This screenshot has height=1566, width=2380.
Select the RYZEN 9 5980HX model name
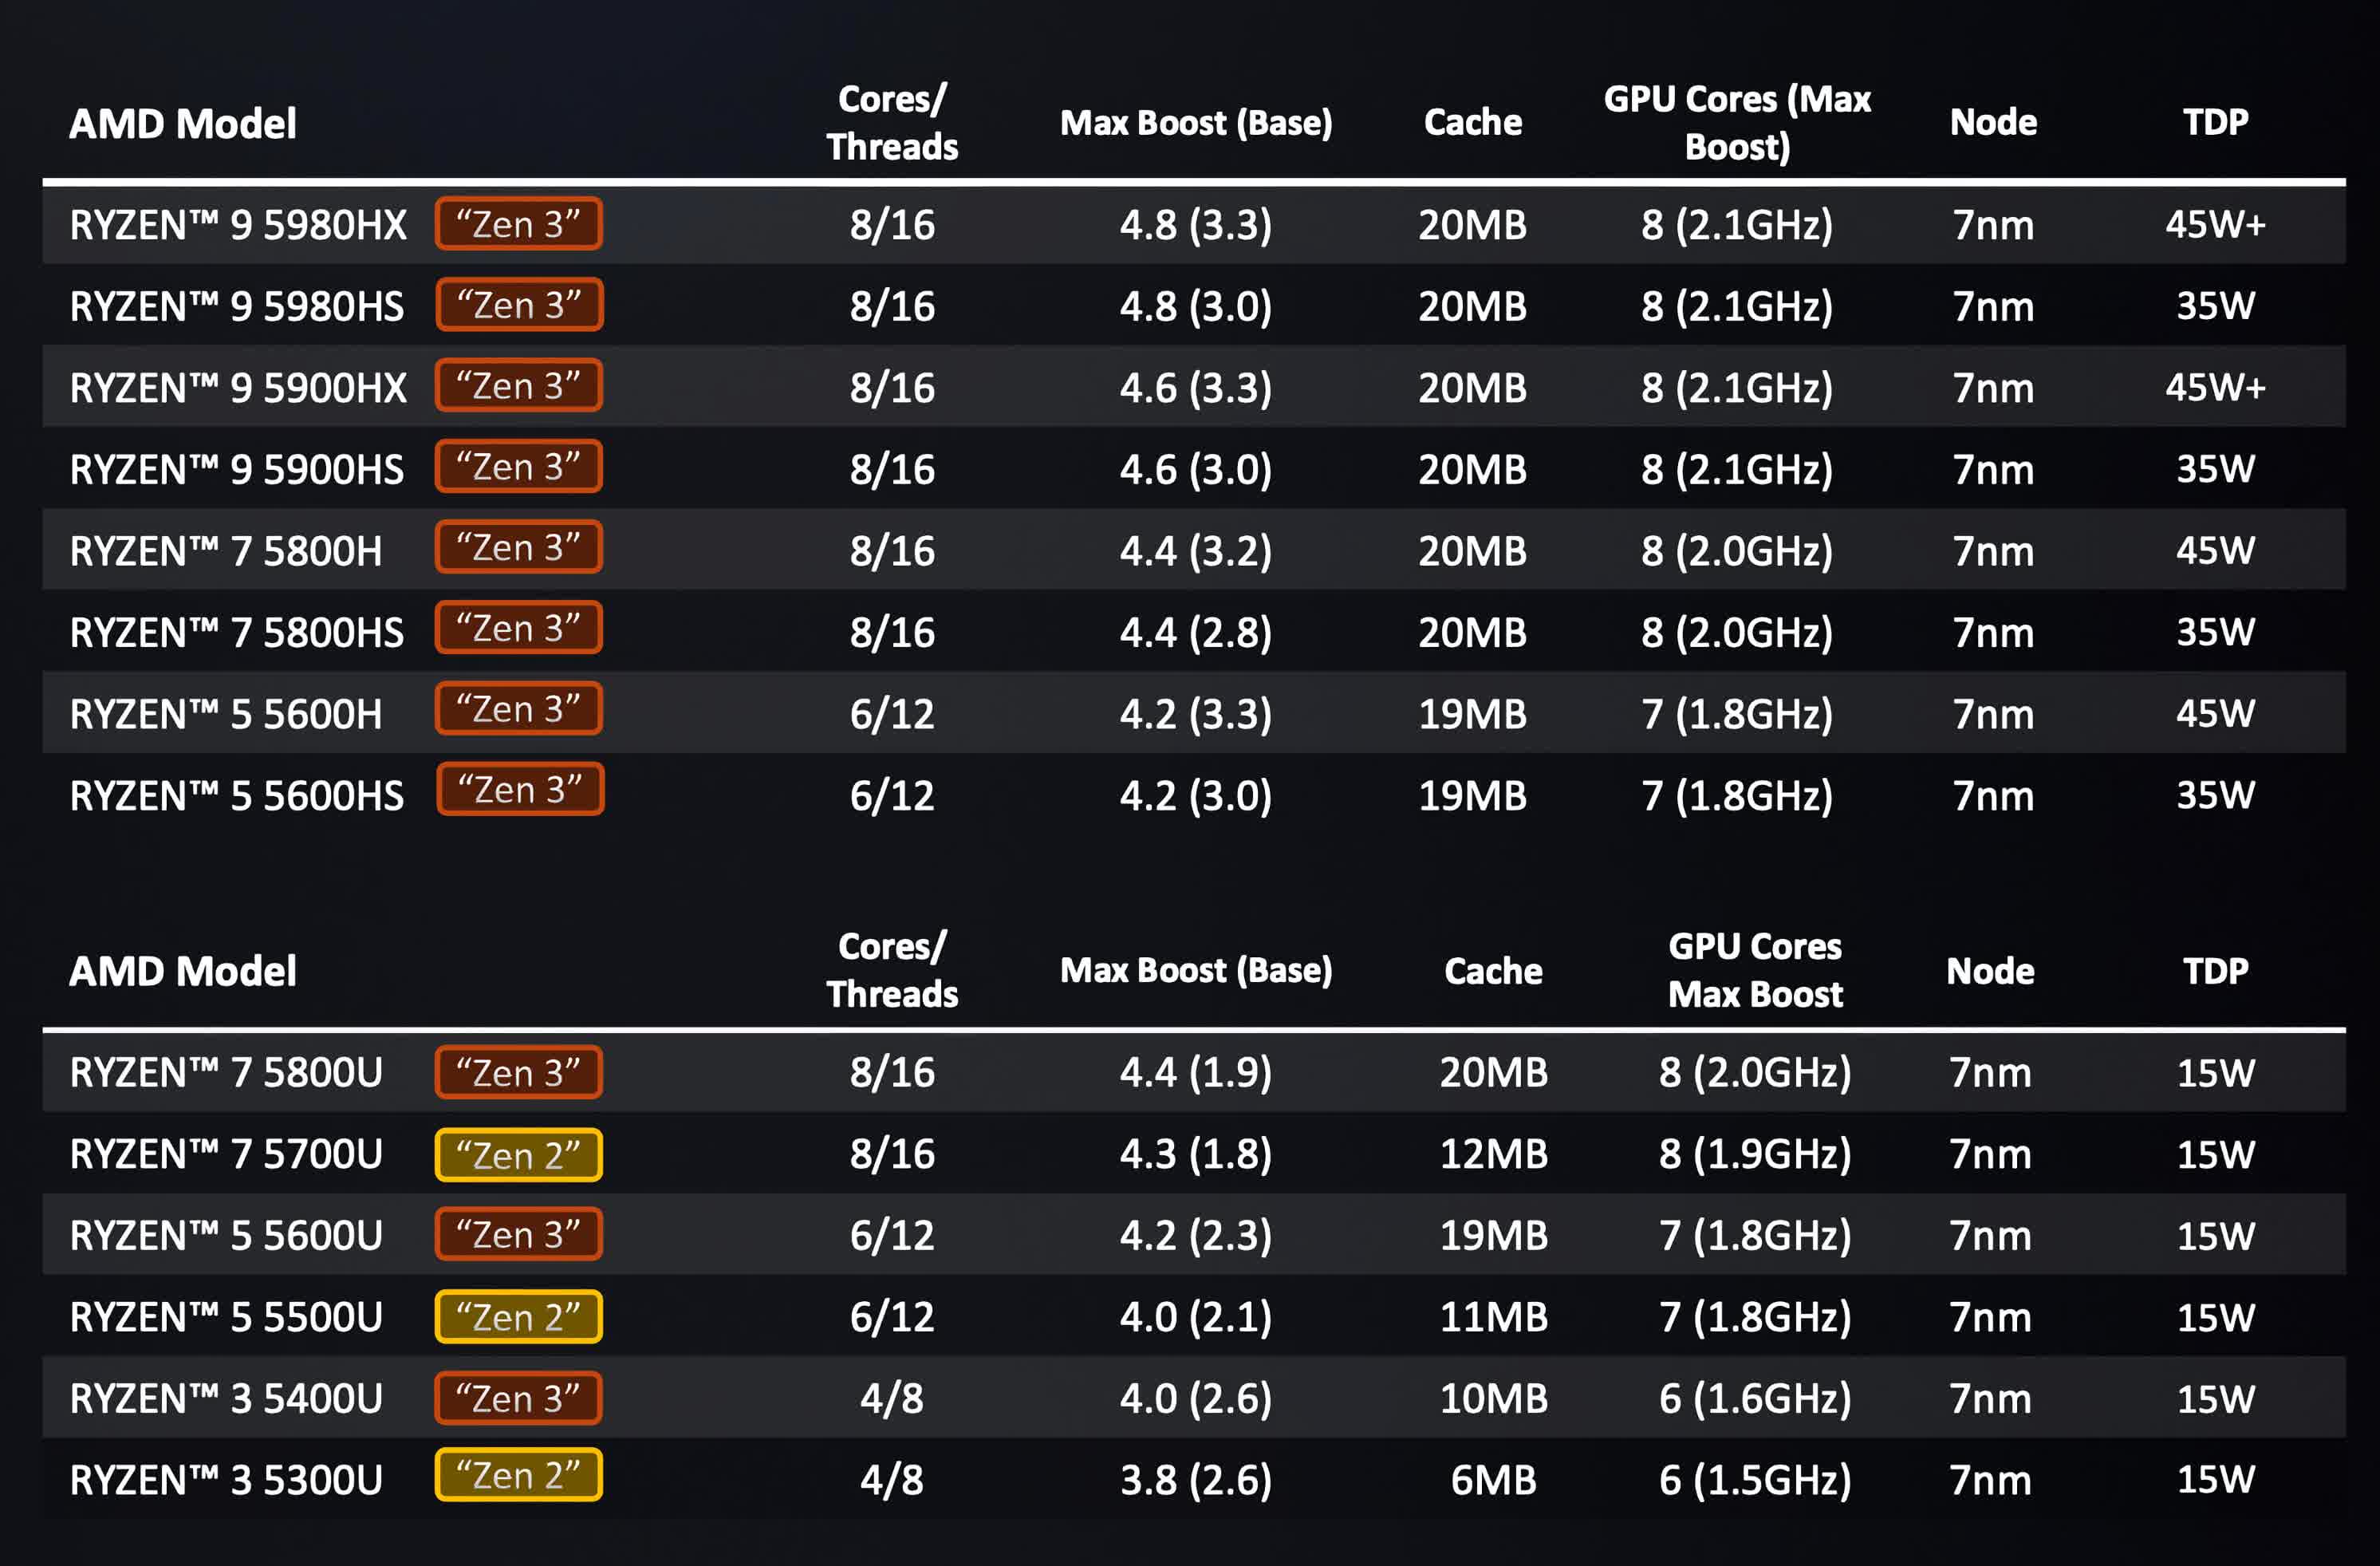pyautogui.click(x=238, y=225)
